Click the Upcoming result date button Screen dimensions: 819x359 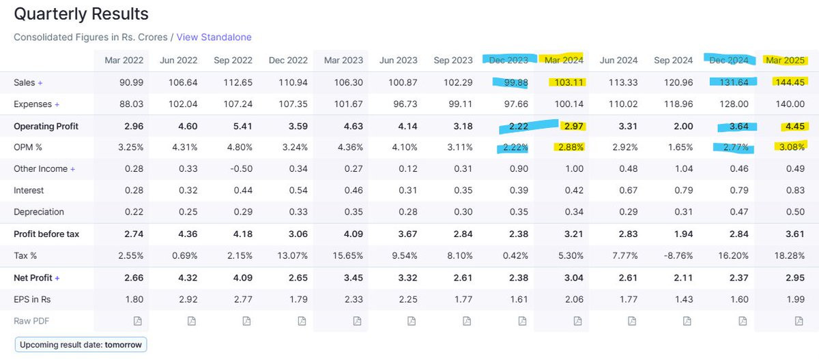click(81, 345)
